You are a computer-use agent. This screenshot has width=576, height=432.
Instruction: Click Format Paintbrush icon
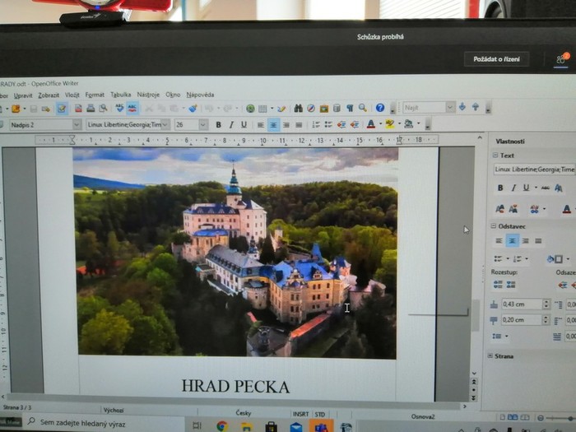click(x=193, y=108)
